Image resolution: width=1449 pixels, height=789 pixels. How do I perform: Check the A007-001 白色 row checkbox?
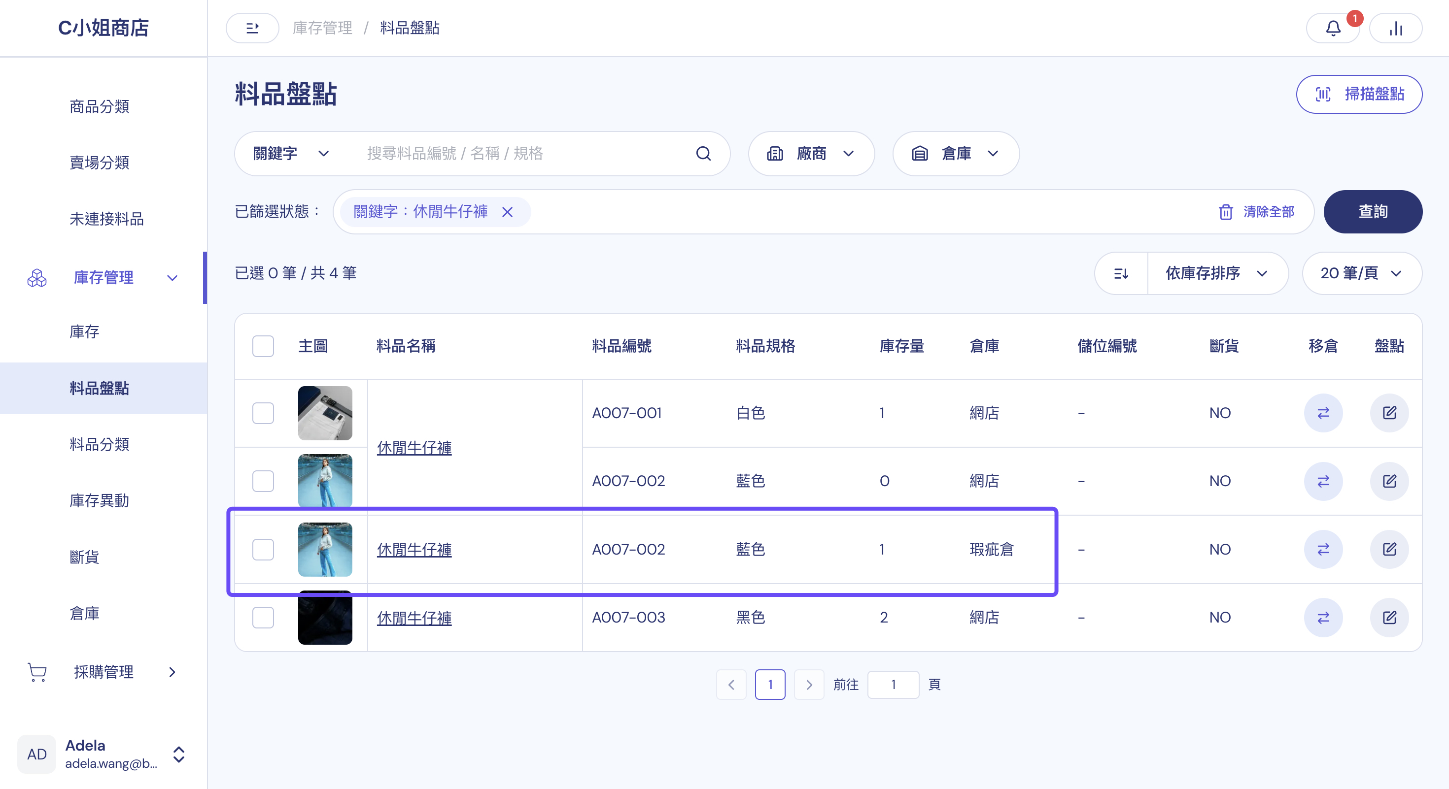coord(263,413)
